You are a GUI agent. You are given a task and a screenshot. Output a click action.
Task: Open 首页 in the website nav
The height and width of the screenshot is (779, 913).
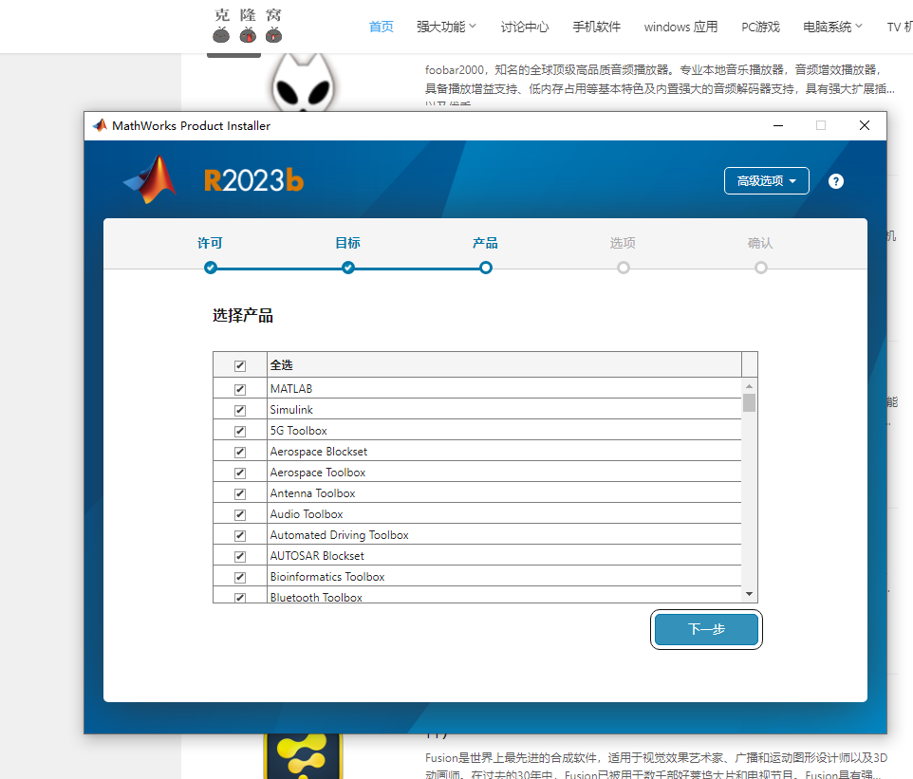pos(382,27)
